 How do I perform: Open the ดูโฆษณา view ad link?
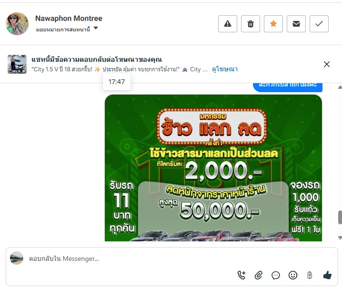click(x=225, y=69)
